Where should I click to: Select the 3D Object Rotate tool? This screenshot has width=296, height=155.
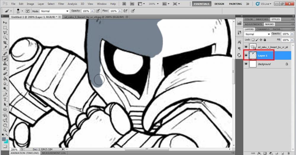5,115
